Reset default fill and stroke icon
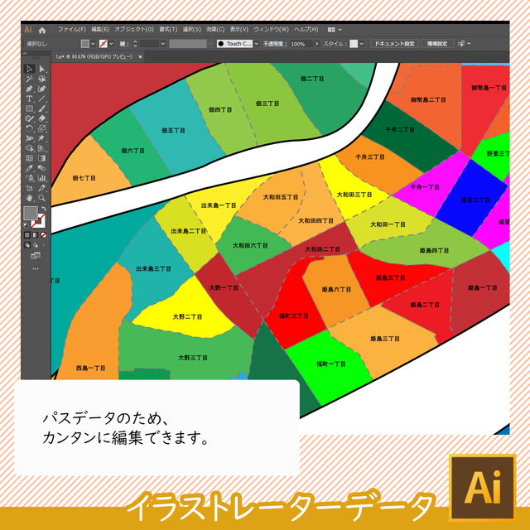 click(x=26, y=225)
